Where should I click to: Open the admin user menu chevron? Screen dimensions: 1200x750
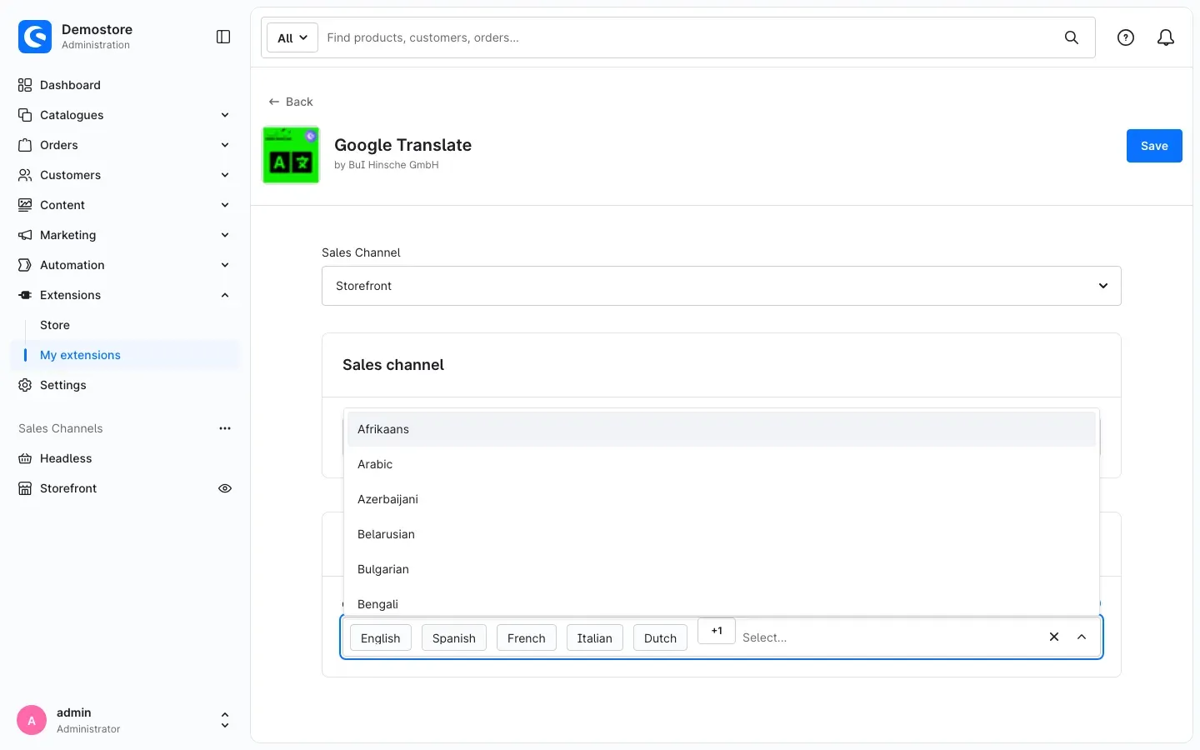[x=225, y=721]
